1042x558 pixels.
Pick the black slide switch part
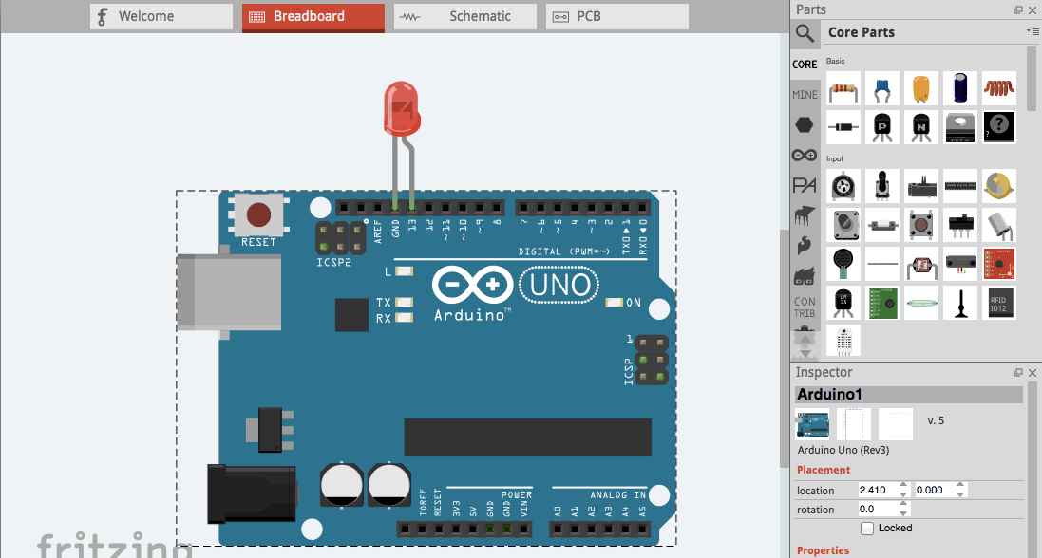960,225
